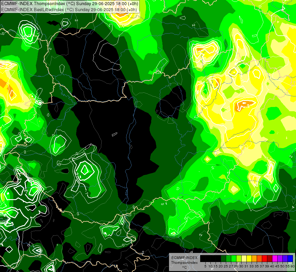Viewport: 296px width, 272px height.
Task: Select the magenta 40–45 legend swatch
Action: pos(275,258)
